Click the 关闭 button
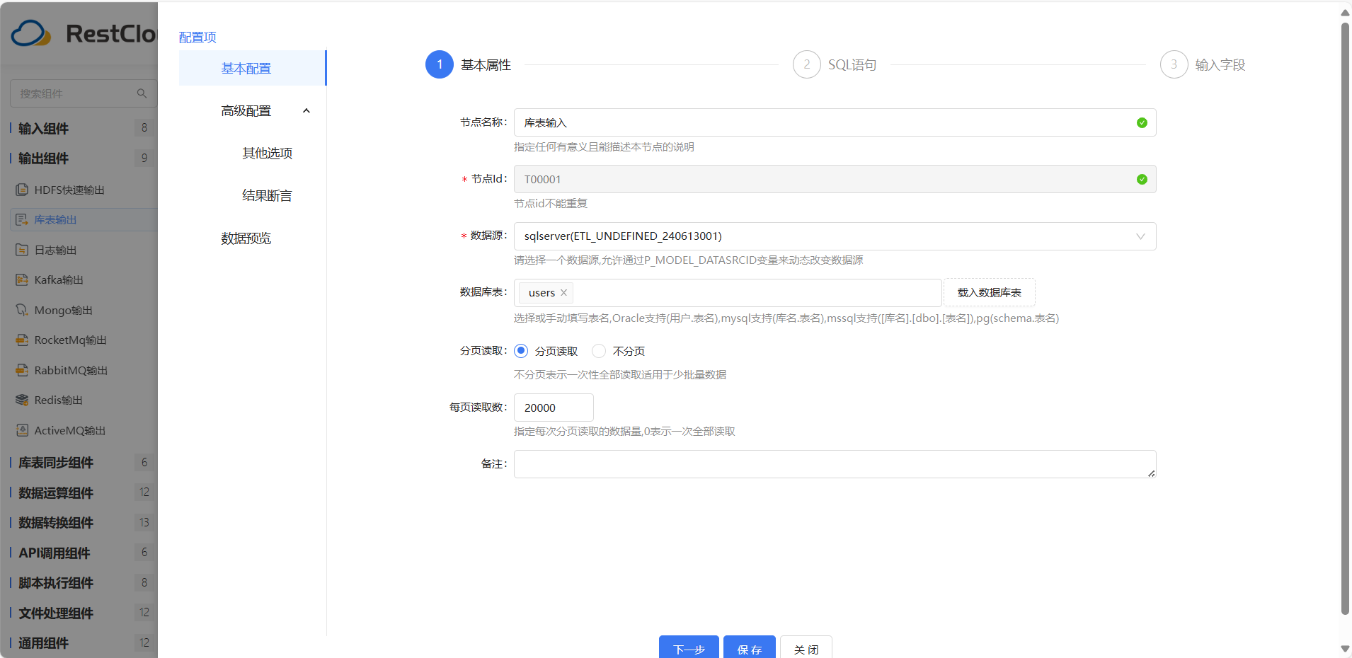The width and height of the screenshot is (1352, 658). point(806,647)
